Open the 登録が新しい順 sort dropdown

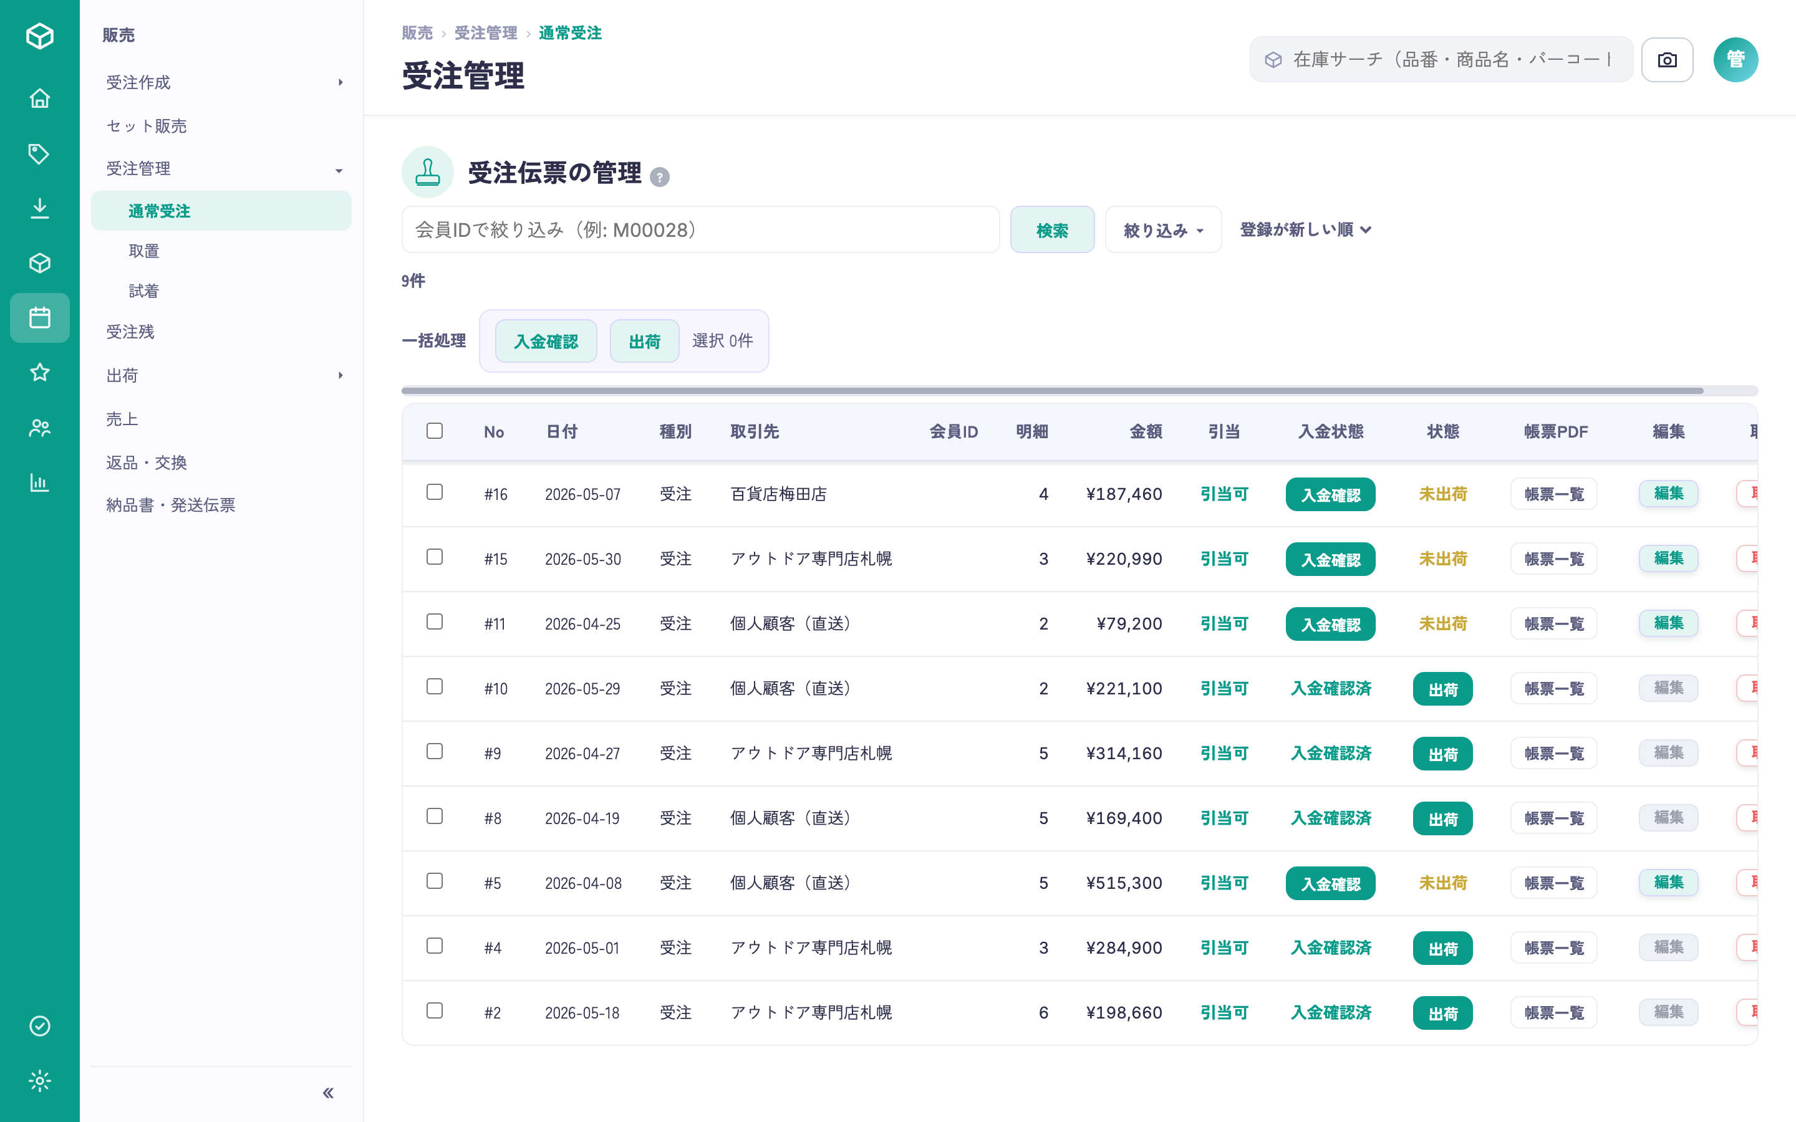(x=1305, y=230)
